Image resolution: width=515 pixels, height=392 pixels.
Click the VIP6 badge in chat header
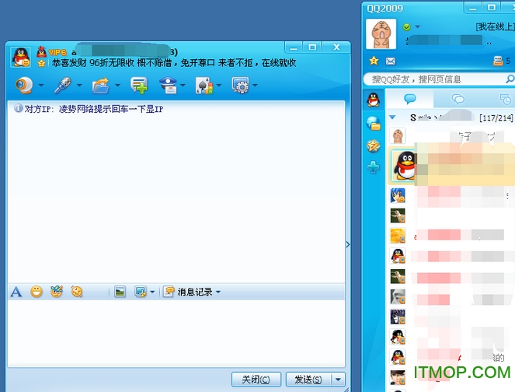pos(57,52)
